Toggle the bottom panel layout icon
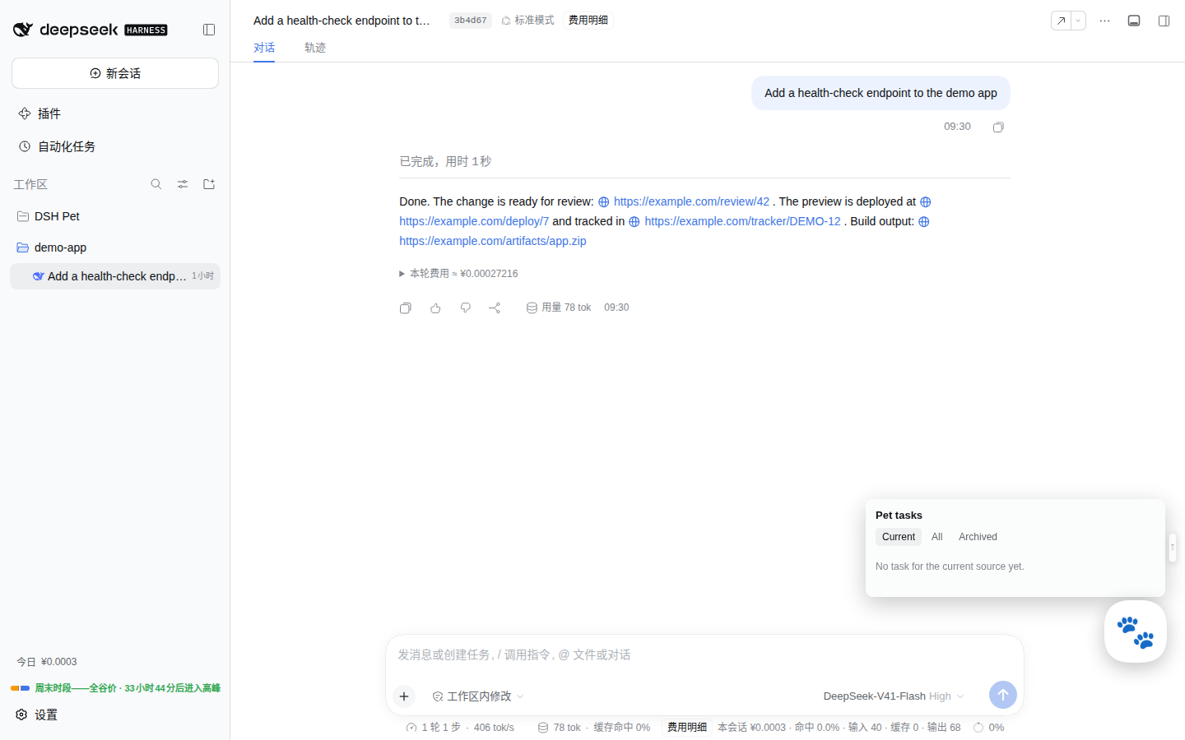 point(1134,21)
